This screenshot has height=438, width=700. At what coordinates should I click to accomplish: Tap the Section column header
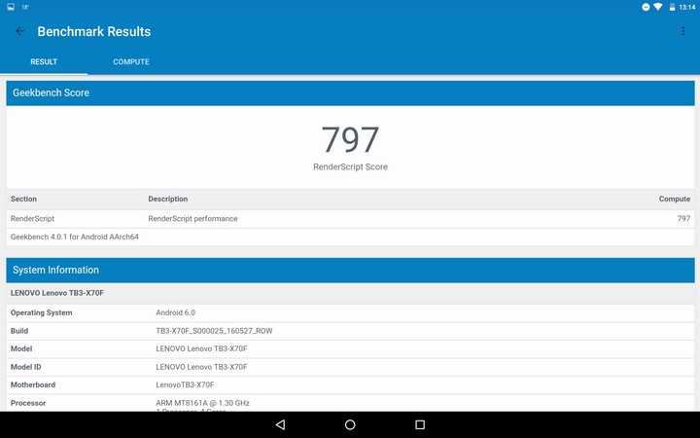click(23, 199)
